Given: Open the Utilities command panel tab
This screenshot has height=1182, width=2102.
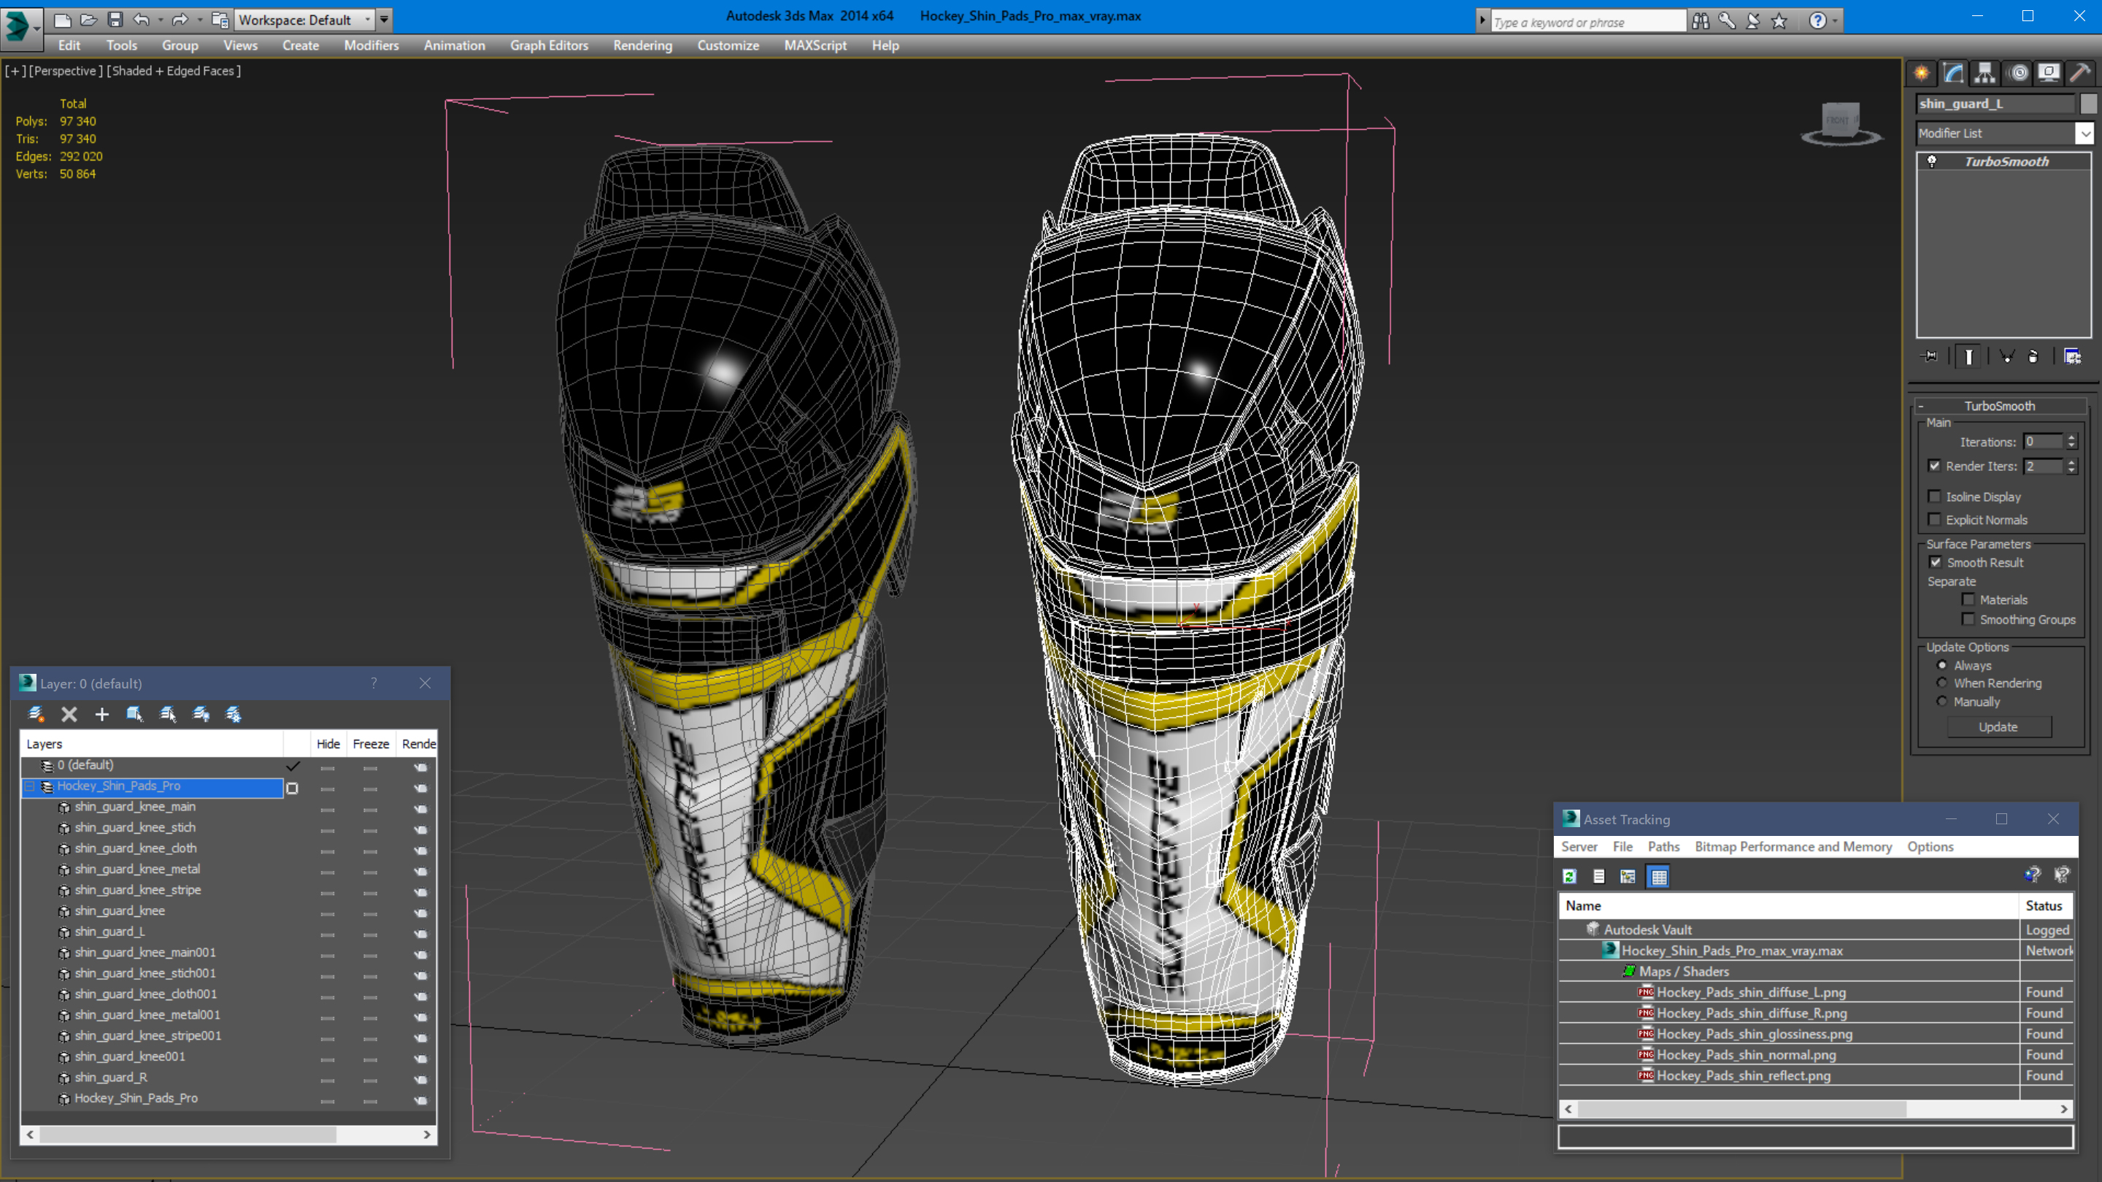Looking at the screenshot, I should point(2079,74).
